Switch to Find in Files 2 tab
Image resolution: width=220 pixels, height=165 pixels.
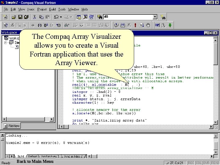pos(73,156)
